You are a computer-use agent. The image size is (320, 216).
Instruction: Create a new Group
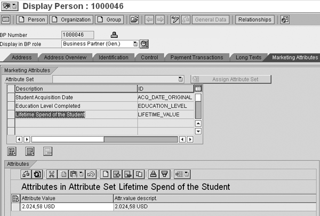click(109, 20)
